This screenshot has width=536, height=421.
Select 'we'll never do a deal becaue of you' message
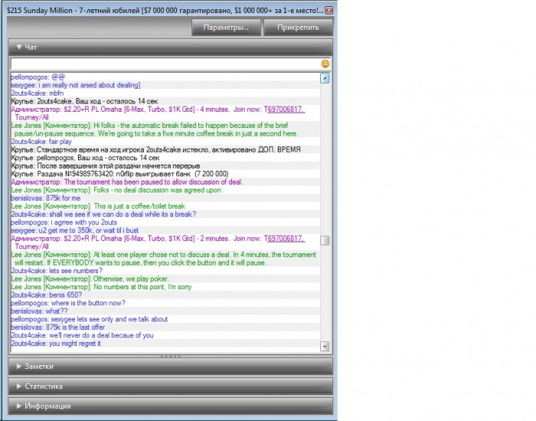point(82,335)
